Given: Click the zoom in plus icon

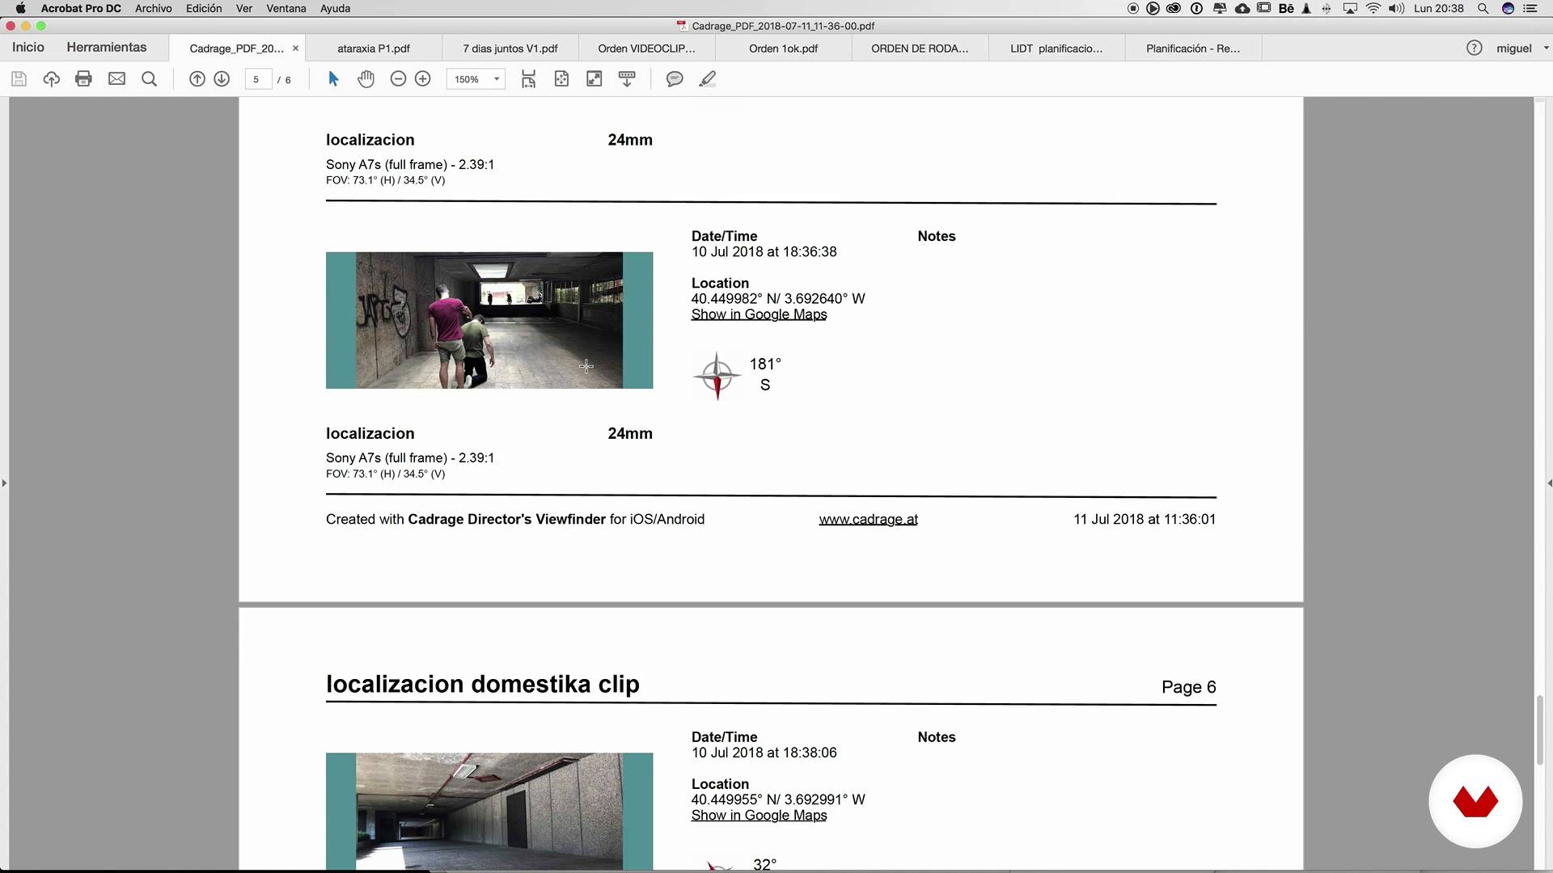Looking at the screenshot, I should coord(422,79).
